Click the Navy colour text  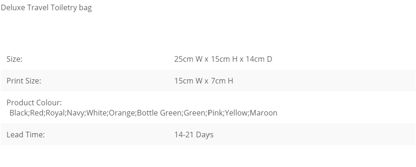click(x=75, y=113)
